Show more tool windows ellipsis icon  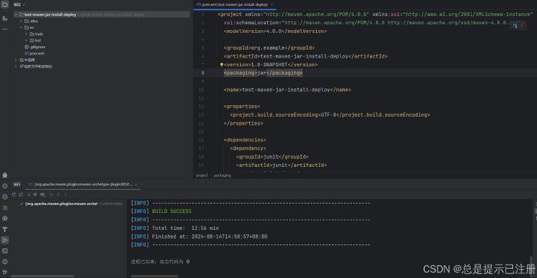tap(5, 29)
